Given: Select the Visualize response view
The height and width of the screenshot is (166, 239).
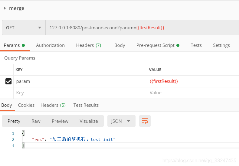Looking at the screenshot, I should tap(89, 121).
